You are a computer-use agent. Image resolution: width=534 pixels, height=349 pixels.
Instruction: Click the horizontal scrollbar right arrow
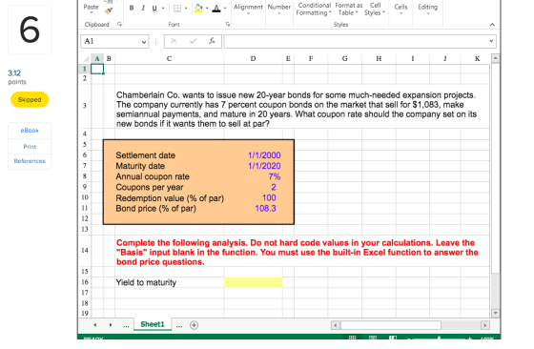tap(484, 325)
